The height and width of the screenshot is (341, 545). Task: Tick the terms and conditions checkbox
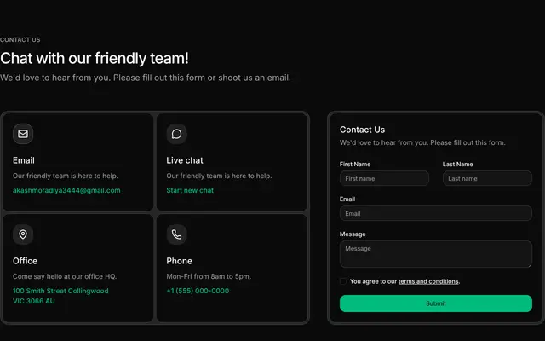(x=343, y=281)
